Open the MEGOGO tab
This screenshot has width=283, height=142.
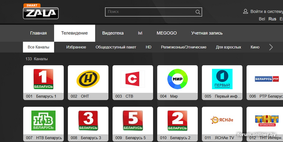coord(167,33)
